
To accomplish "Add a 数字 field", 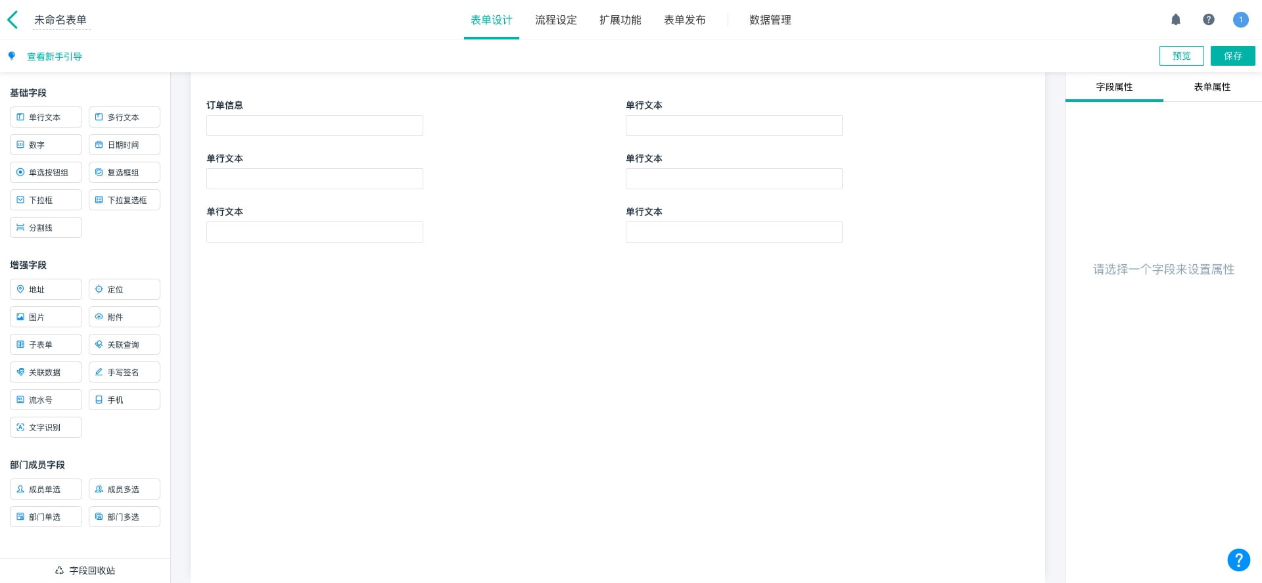I will pos(46,145).
